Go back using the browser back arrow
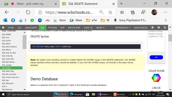 click(7, 12)
